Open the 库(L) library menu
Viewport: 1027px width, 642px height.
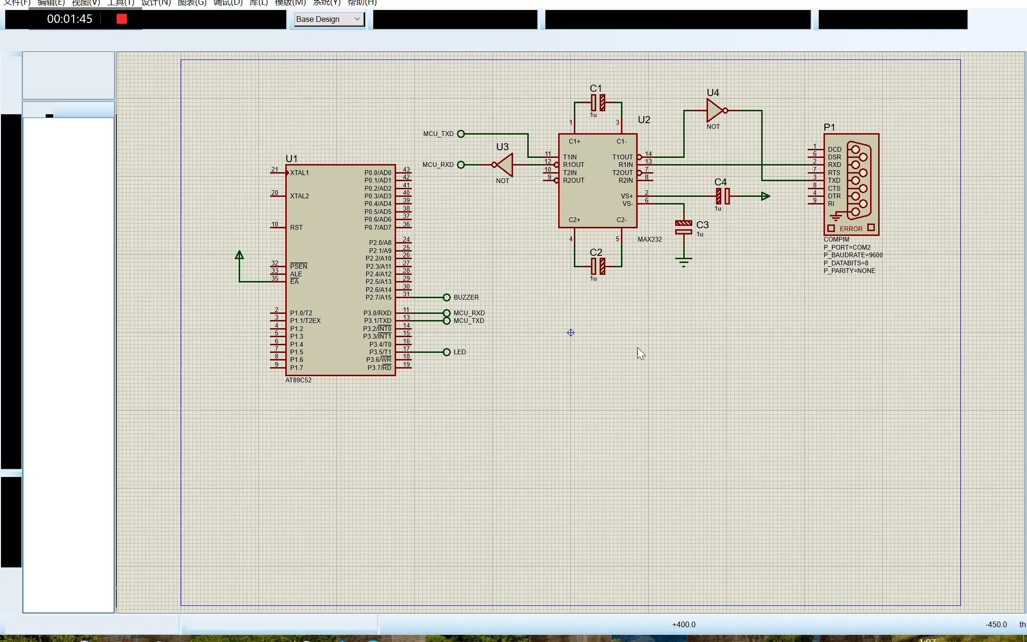click(x=258, y=3)
